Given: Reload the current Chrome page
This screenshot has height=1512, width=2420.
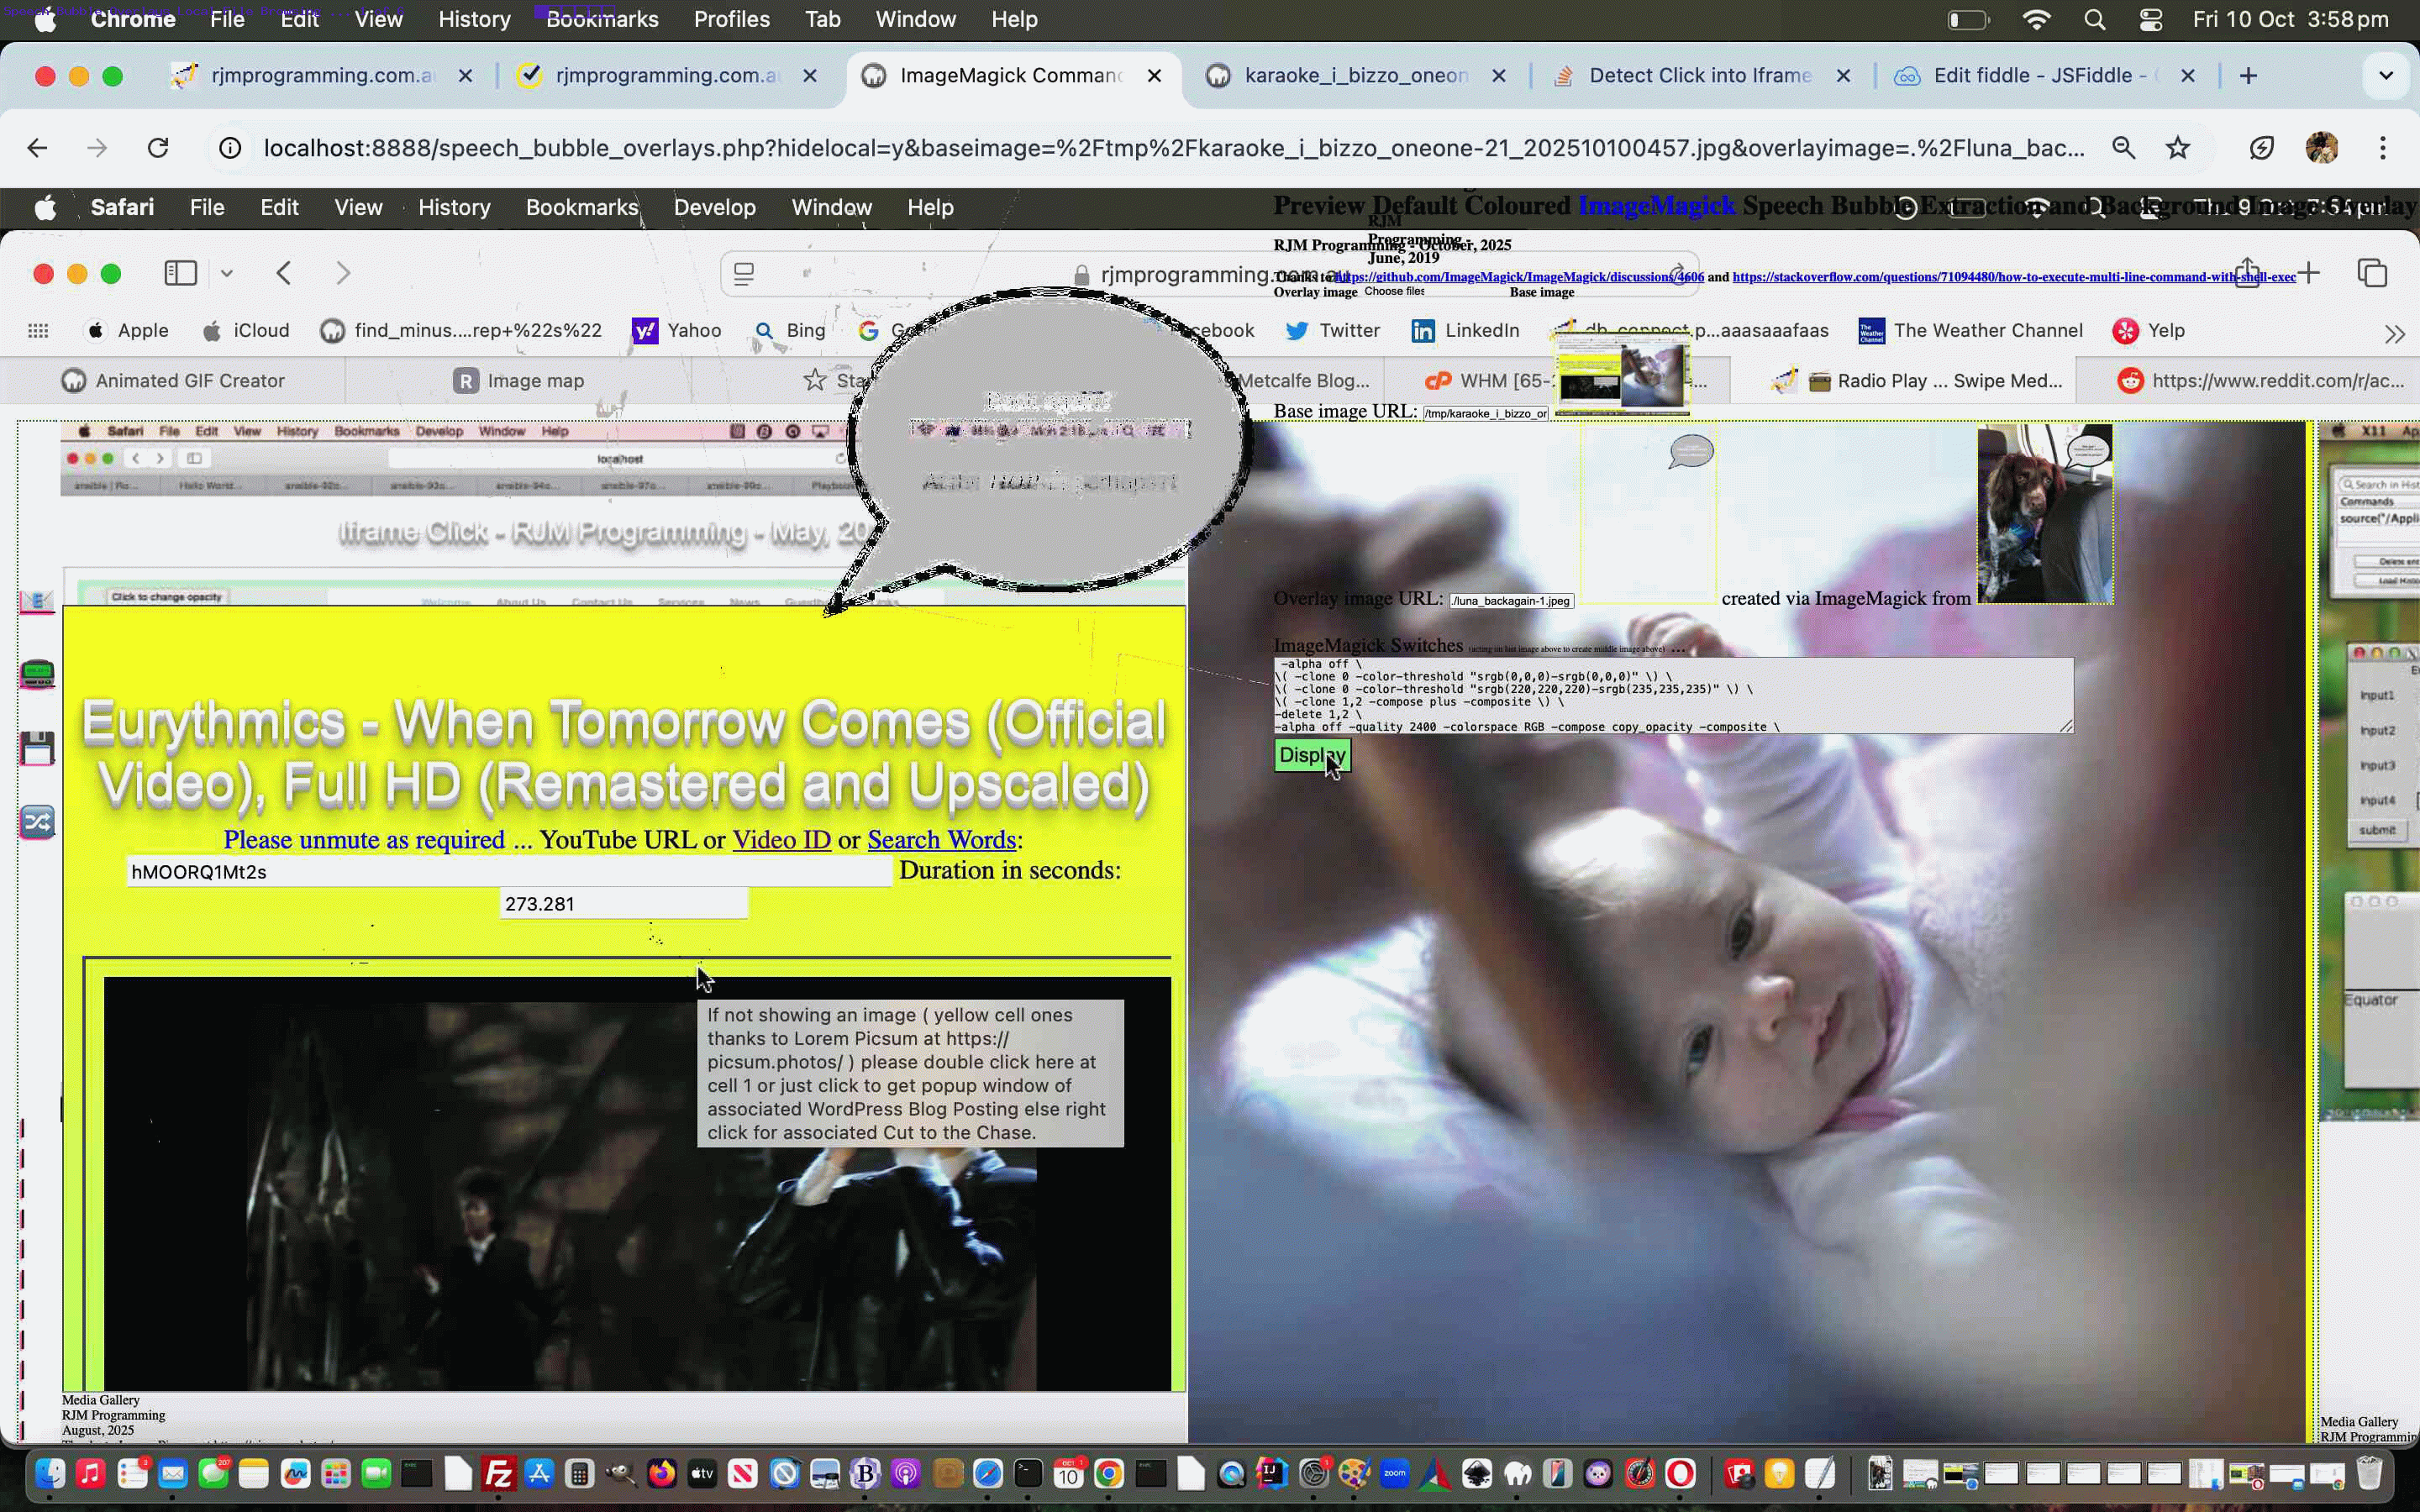Looking at the screenshot, I should click(158, 148).
